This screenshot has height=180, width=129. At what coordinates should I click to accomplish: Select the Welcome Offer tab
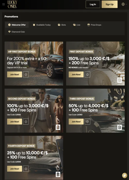click(x=17, y=25)
